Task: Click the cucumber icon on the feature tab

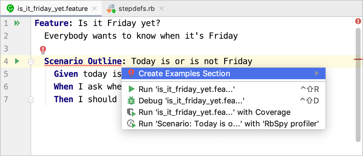Action: pyautogui.click(x=11, y=8)
